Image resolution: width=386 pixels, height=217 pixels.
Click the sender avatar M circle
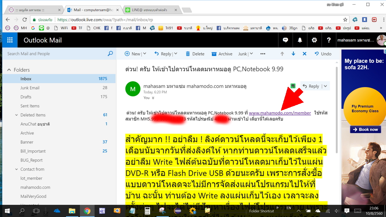point(133,89)
